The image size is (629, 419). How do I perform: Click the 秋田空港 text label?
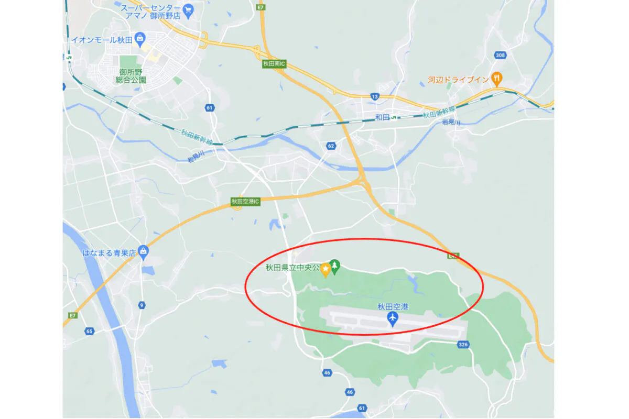tap(392, 307)
